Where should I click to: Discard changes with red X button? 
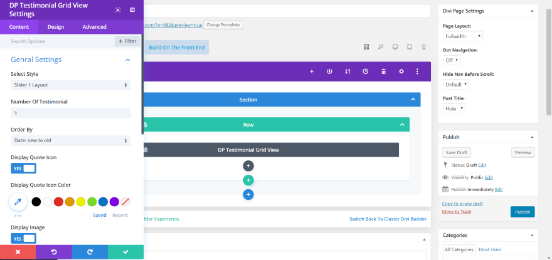18,252
